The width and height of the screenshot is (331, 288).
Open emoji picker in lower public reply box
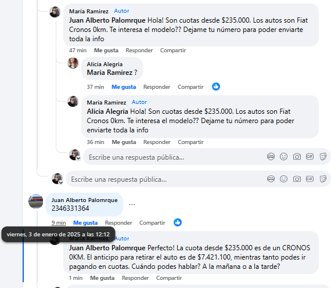(x=283, y=179)
